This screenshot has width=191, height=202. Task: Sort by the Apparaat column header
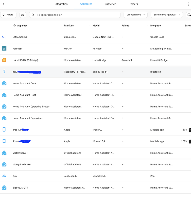click(x=22, y=26)
